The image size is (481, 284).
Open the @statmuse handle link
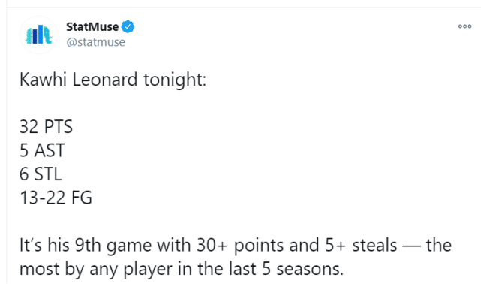pyautogui.click(x=96, y=42)
